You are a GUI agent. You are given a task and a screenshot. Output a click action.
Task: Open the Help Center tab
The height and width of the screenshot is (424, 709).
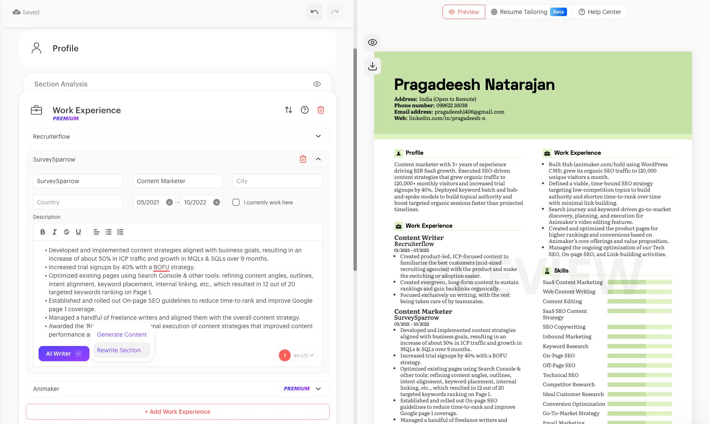(x=600, y=12)
